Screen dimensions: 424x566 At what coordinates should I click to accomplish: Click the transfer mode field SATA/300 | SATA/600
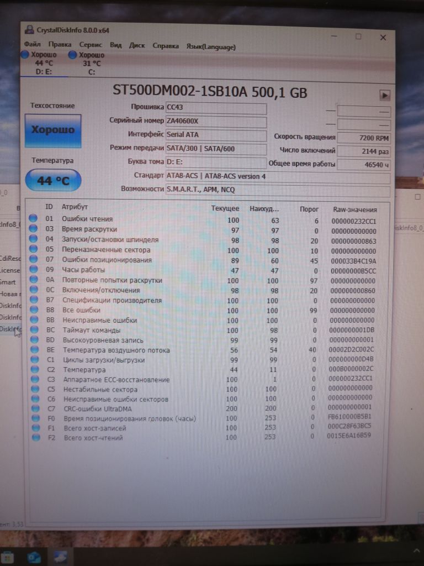216,148
